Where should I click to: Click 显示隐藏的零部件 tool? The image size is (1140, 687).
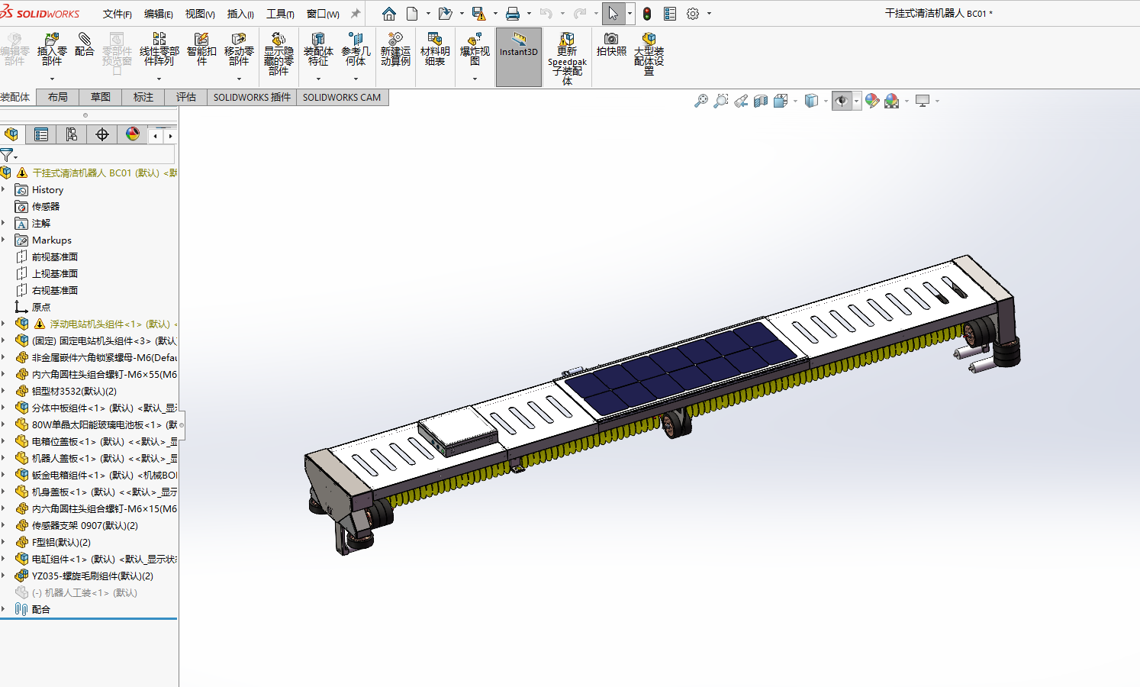click(279, 53)
